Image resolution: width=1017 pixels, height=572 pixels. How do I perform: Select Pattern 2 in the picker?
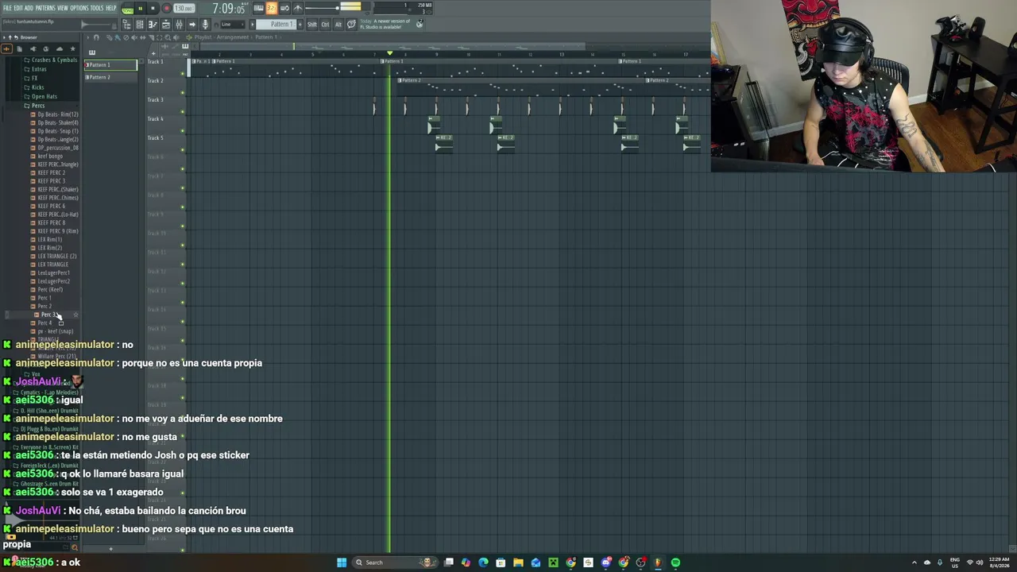[x=110, y=77]
